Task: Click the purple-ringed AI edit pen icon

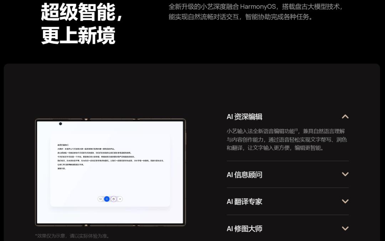Action: (x=113, y=199)
